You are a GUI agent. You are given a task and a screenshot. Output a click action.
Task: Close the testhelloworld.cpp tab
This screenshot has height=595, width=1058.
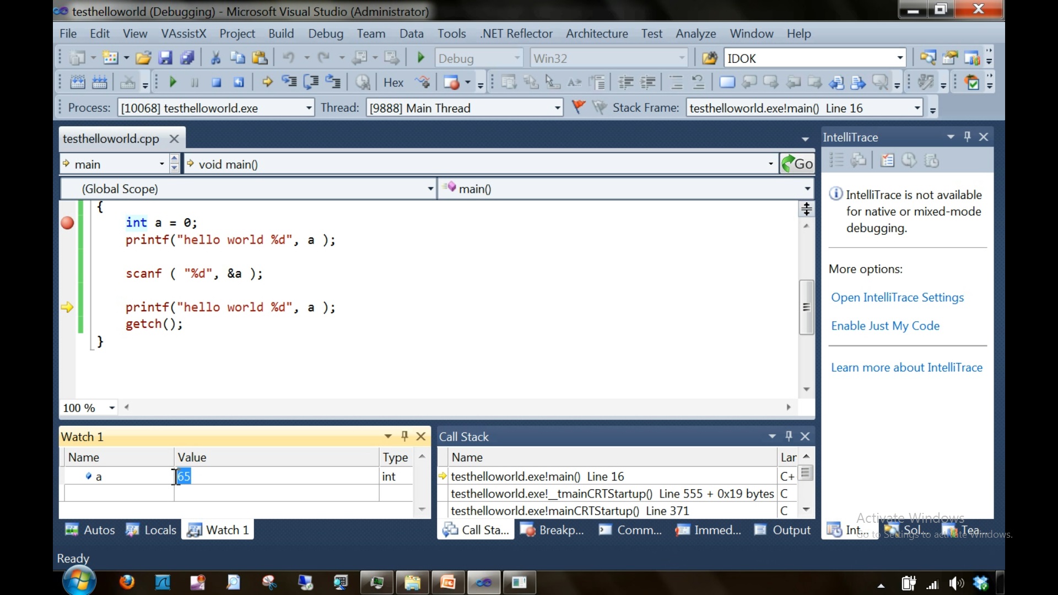tap(174, 139)
